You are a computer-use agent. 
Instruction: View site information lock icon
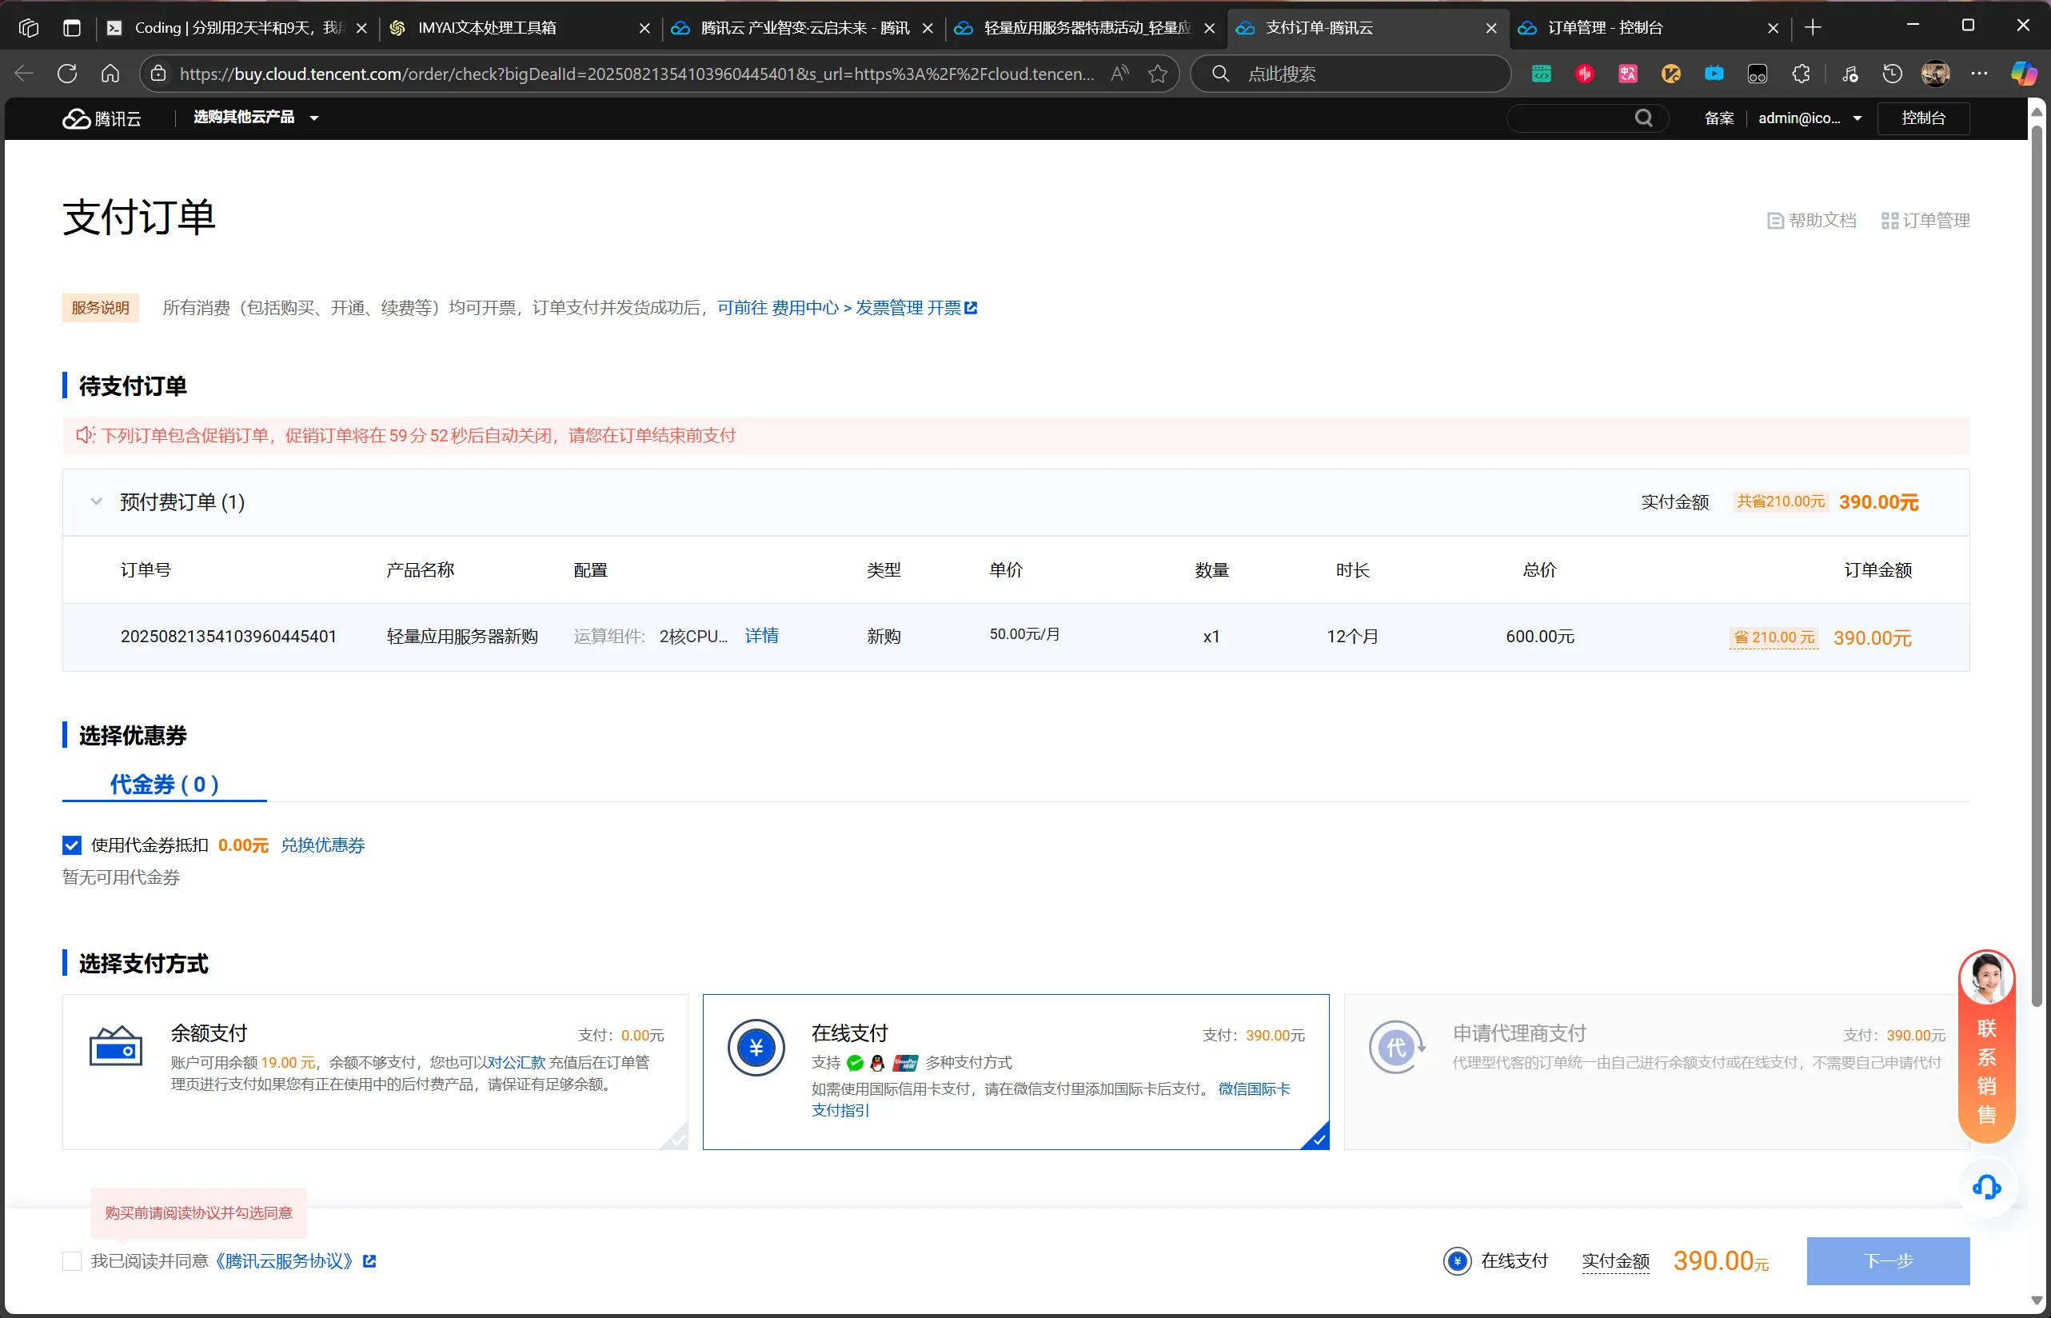(158, 74)
